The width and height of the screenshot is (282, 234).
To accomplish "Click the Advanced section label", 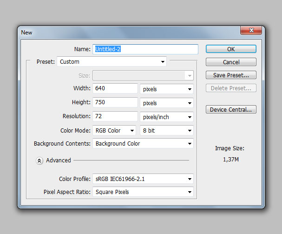I will pyautogui.click(x=59, y=160).
